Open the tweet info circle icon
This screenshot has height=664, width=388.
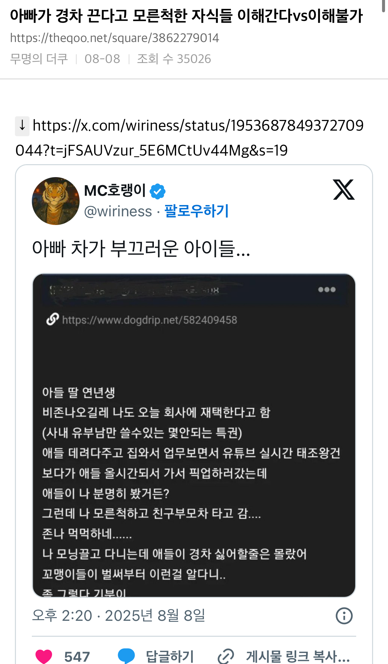tap(344, 616)
